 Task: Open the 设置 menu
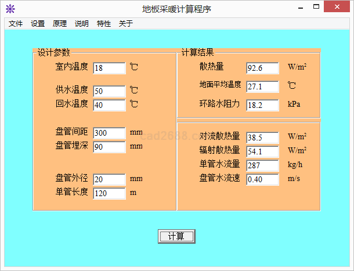coord(38,24)
